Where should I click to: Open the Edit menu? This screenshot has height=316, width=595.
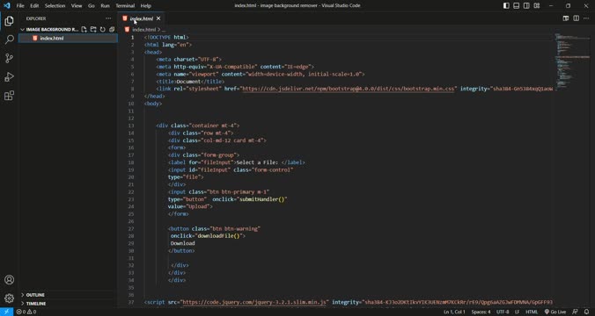tap(34, 5)
